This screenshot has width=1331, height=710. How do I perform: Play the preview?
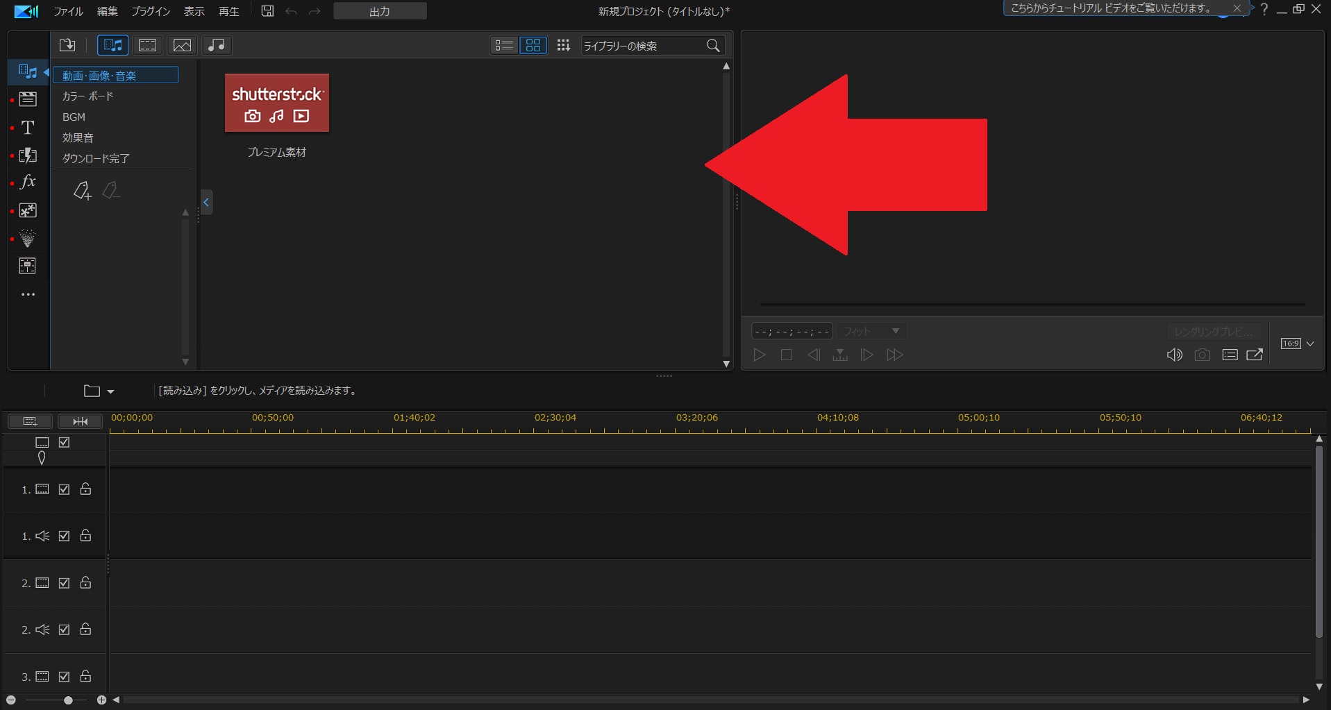760,355
